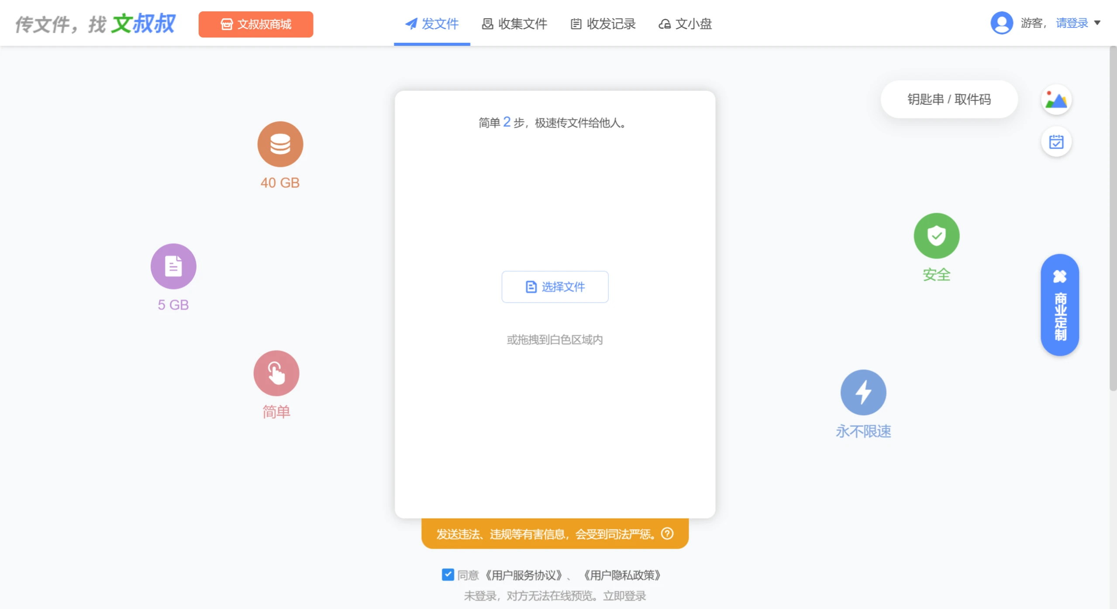The width and height of the screenshot is (1117, 609).
Task: Uncheck the 同意 agreement checkbox
Action: 448,574
